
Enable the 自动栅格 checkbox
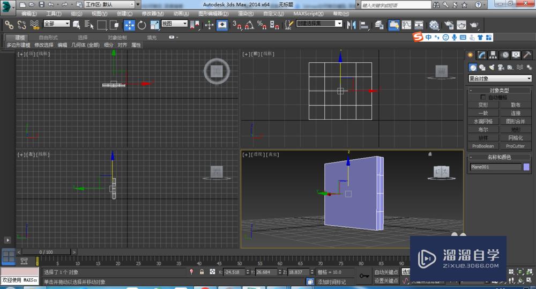coord(483,98)
